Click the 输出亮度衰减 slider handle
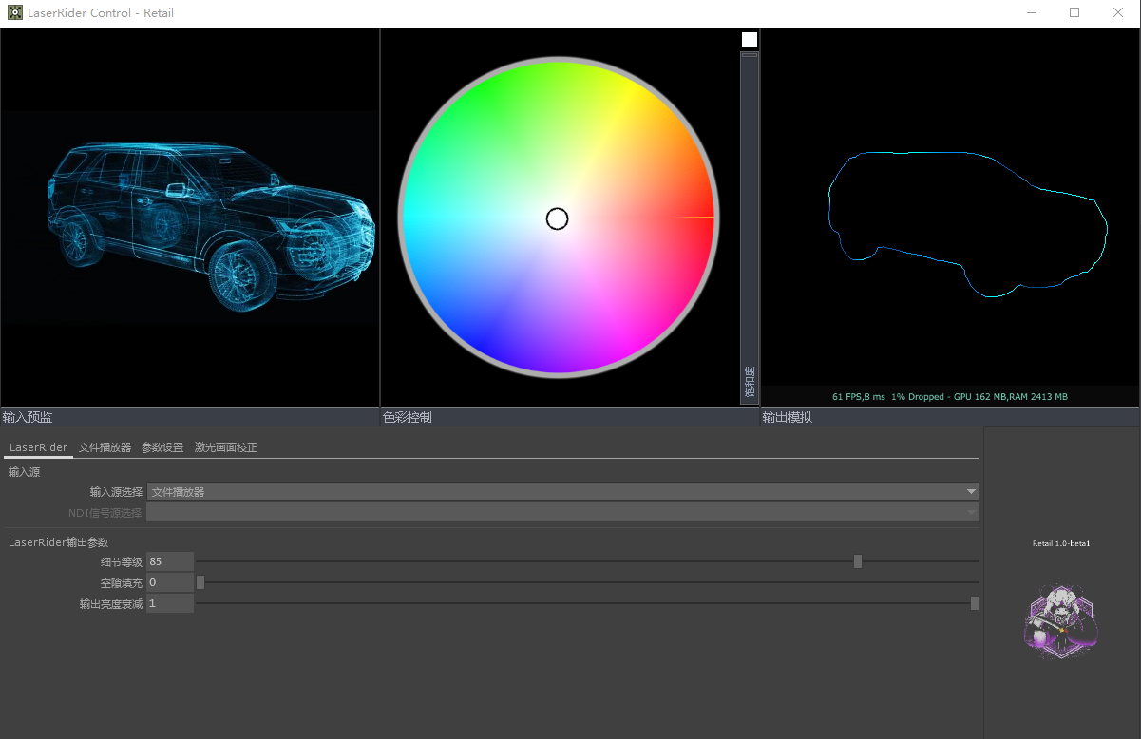The width and height of the screenshot is (1141, 739). click(x=975, y=603)
